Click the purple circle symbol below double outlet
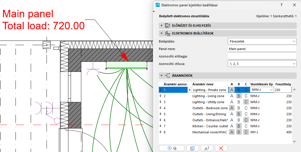The image size is (301, 152). (57, 121)
